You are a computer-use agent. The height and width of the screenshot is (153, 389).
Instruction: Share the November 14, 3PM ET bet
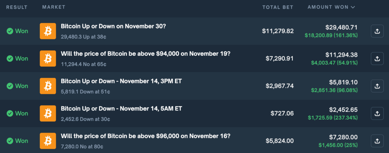coord(377,86)
